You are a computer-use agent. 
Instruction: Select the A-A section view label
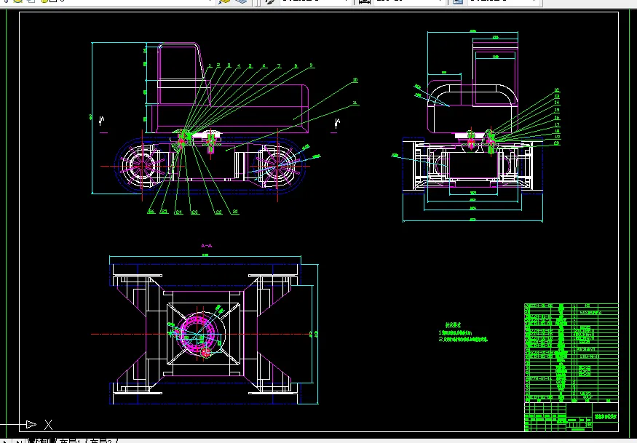[206, 246]
